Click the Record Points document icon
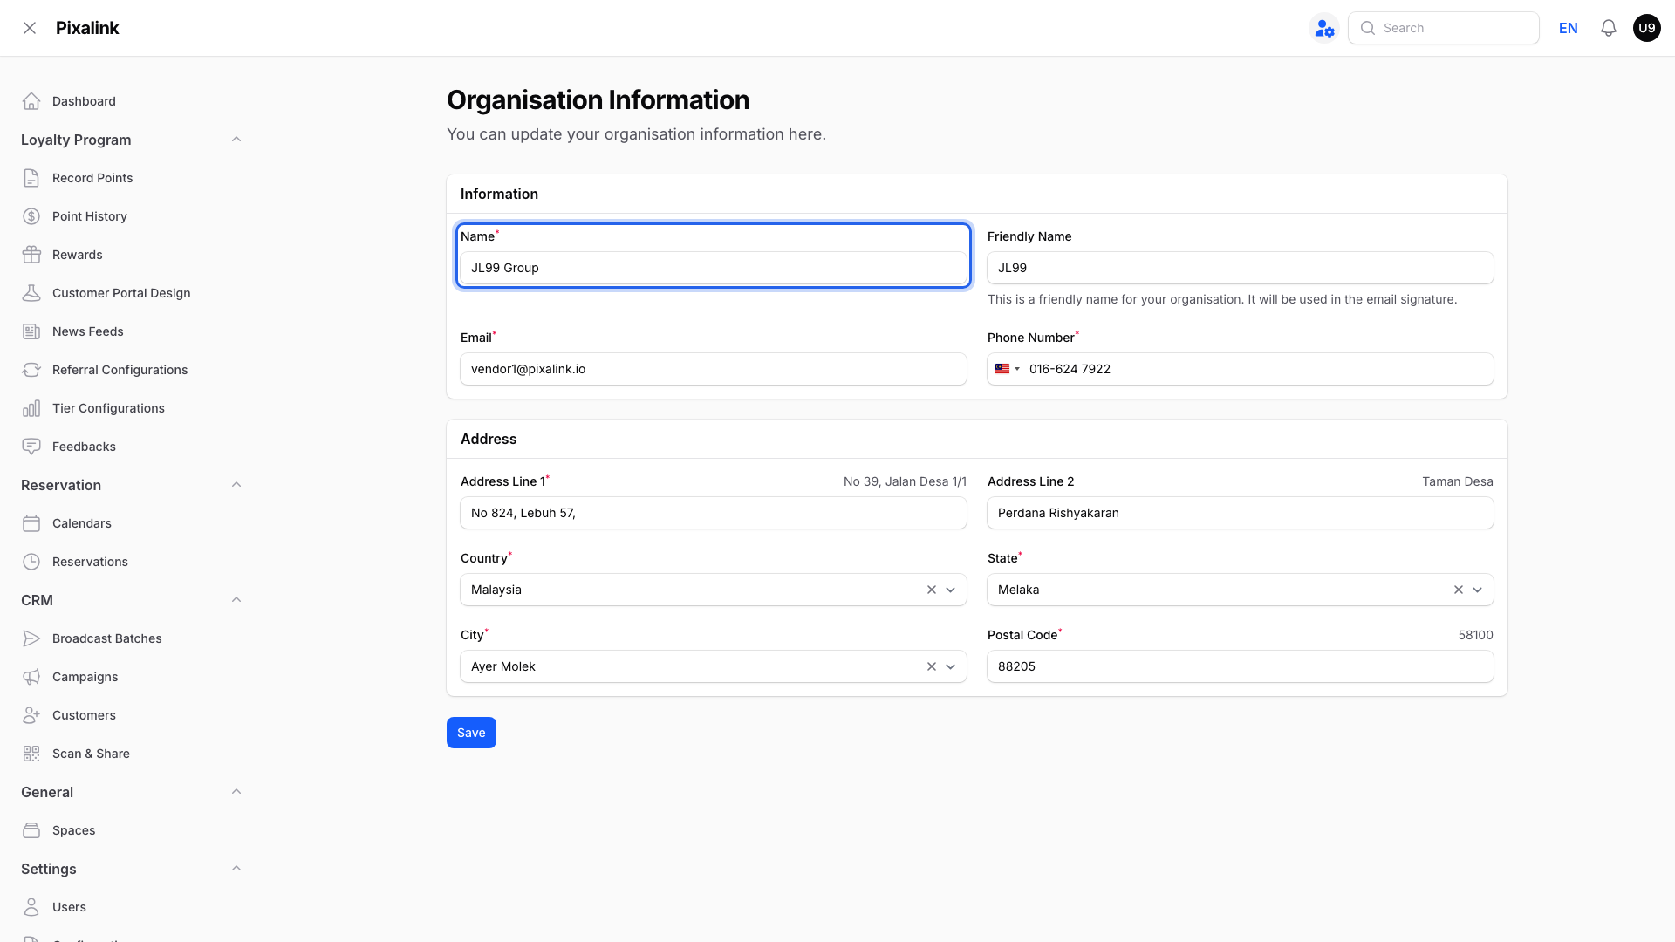The width and height of the screenshot is (1675, 942). [x=31, y=178]
